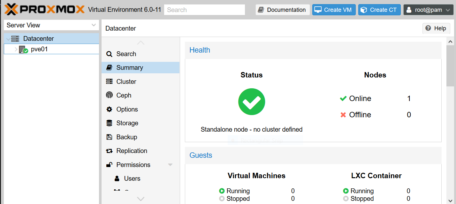Click in the top Search field
This screenshot has height=204, width=456.
(x=204, y=10)
